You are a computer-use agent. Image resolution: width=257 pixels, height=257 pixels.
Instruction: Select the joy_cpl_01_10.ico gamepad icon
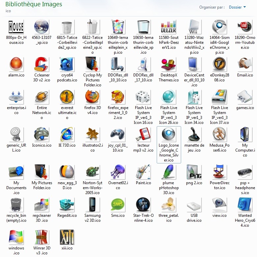(118, 134)
